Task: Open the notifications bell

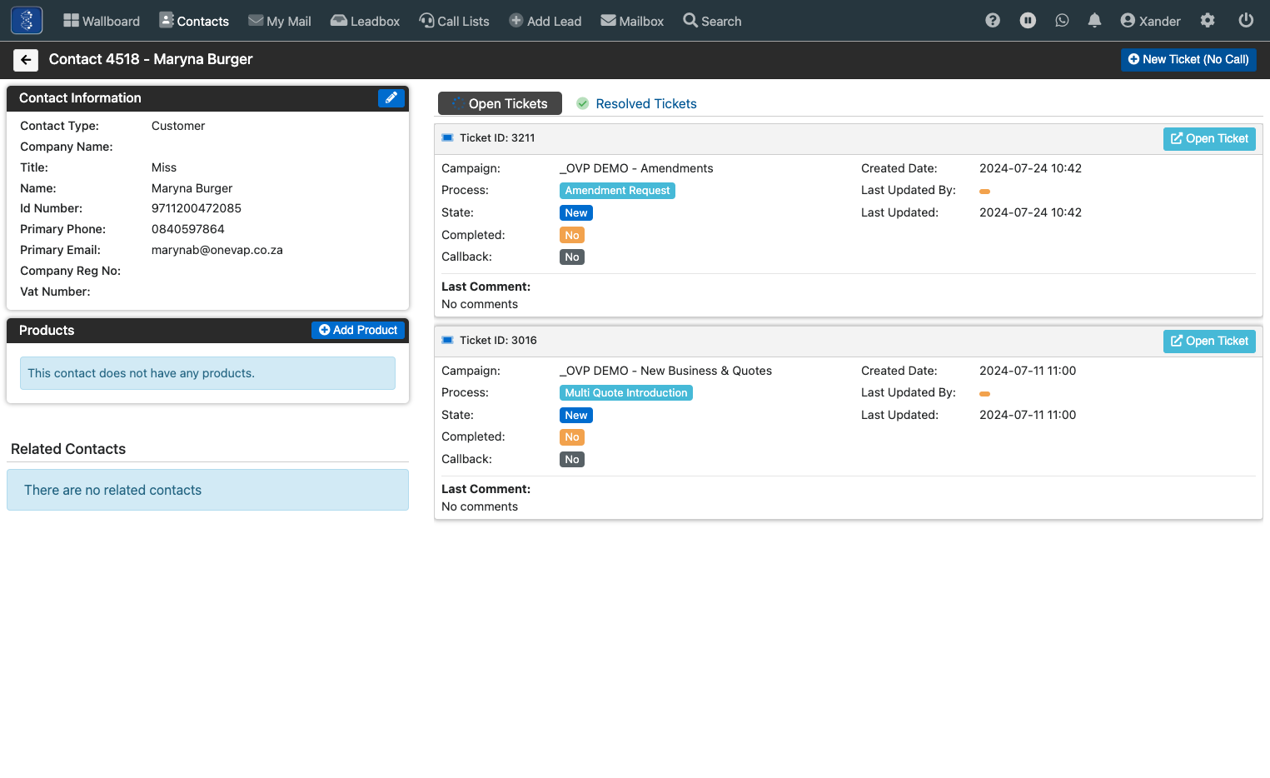Action: pos(1094,21)
